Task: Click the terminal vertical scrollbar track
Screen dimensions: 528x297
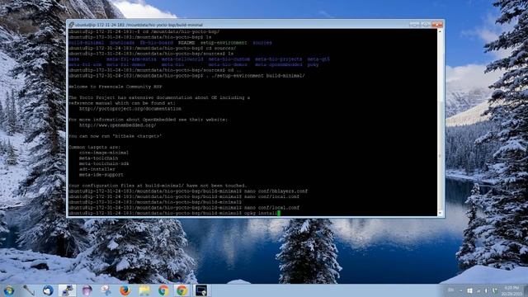Action: click(x=440, y=122)
